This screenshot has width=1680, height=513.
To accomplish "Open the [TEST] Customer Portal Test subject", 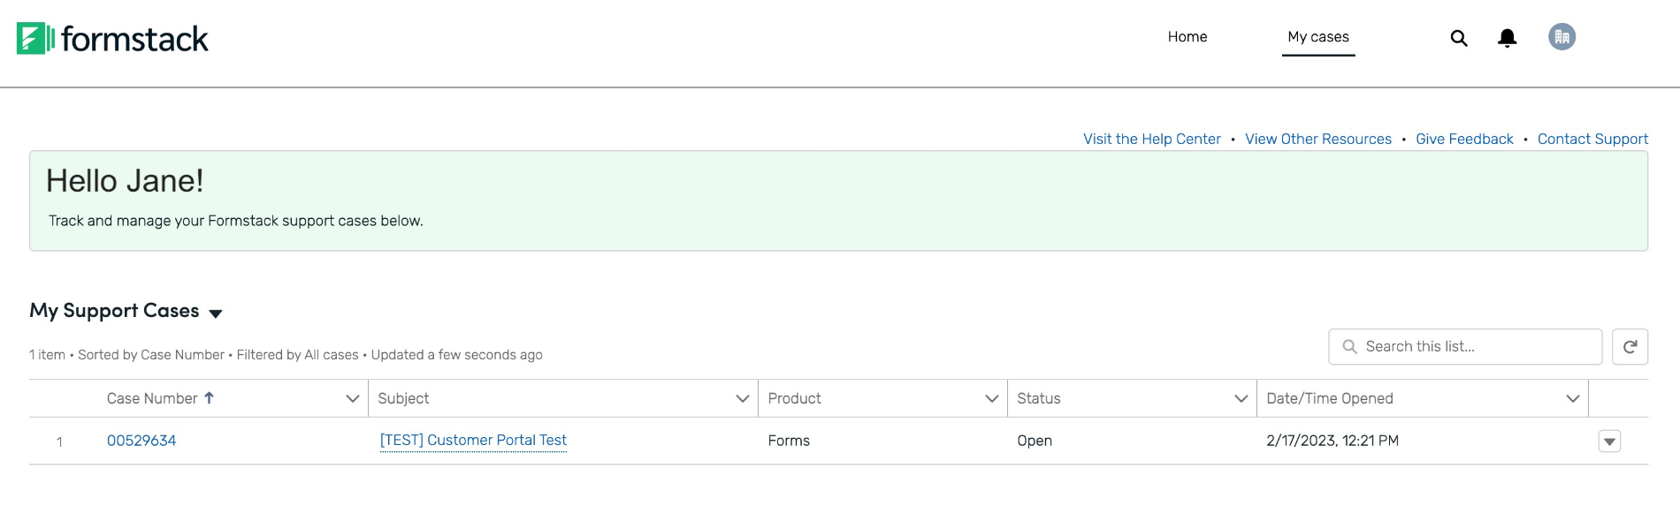I will [x=473, y=441].
